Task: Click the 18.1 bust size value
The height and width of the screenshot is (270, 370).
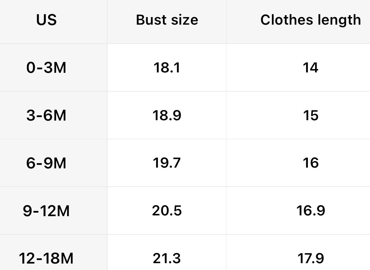Action: pyautogui.click(x=167, y=68)
